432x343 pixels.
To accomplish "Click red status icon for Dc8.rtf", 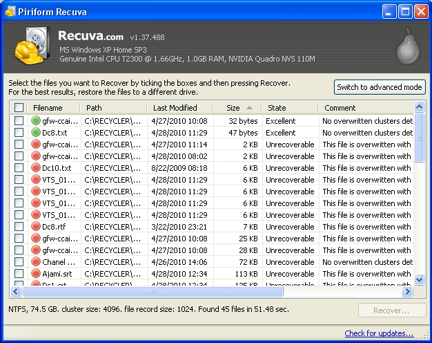I will [x=37, y=227].
